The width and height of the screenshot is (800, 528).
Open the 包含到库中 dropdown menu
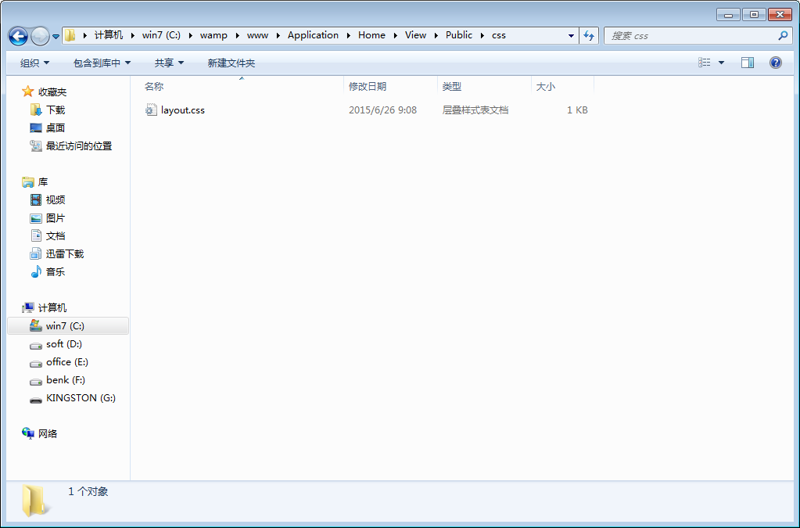click(x=102, y=63)
